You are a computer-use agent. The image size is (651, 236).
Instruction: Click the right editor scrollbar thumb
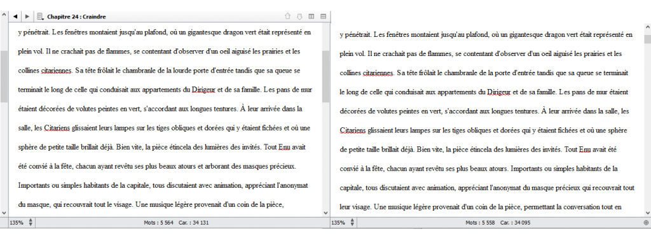click(647, 39)
